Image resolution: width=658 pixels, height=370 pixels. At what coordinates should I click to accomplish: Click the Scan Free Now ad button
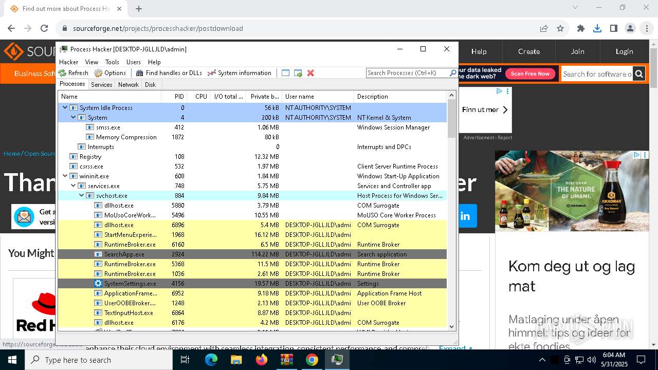[x=530, y=73]
